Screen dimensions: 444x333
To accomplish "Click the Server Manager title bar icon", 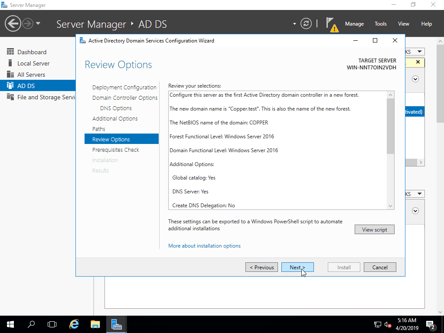I will tap(4, 5).
